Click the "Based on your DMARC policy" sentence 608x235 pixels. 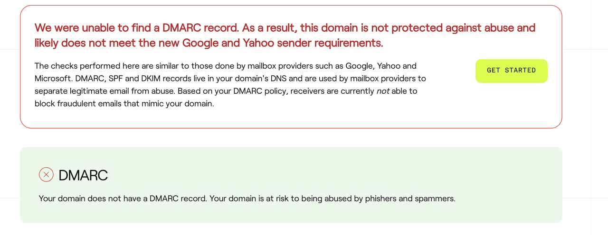click(235, 90)
